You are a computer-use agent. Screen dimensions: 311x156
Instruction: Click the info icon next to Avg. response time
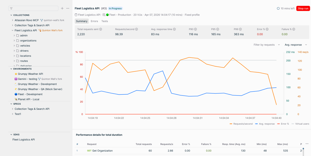click(x=174, y=29)
